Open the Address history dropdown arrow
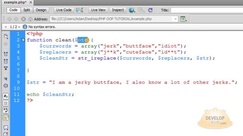This screenshot has width=243, height=136. 175,19
